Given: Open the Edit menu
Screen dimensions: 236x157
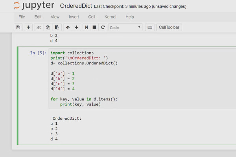Looking at the screenshot, I should 38,17.
